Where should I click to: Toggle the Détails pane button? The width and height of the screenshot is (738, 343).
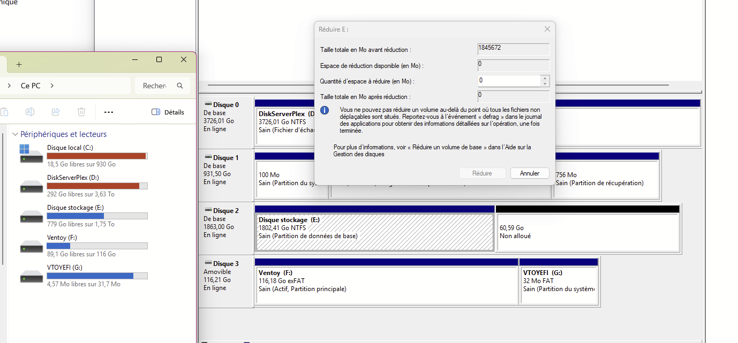coord(168,112)
